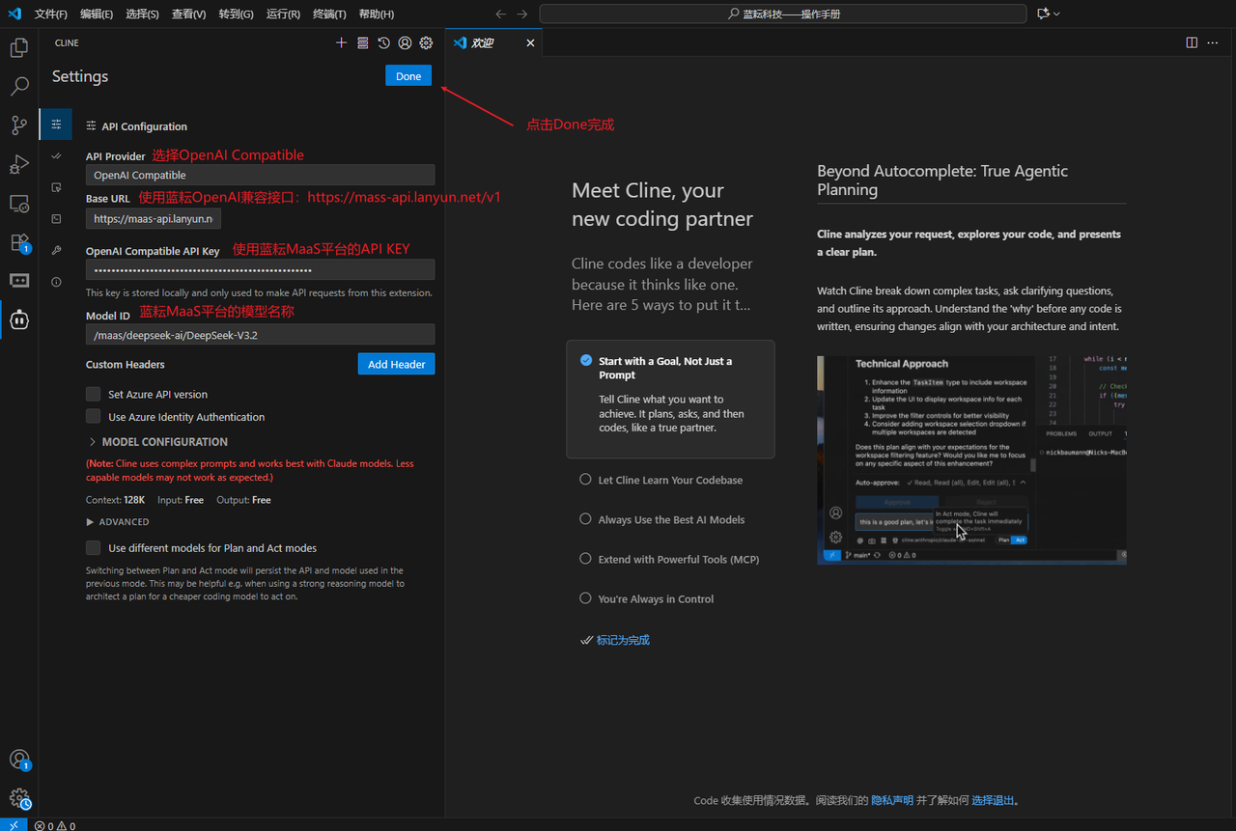Open the editor More Actions ellipsis
The image size is (1236, 831).
coord(1213,42)
